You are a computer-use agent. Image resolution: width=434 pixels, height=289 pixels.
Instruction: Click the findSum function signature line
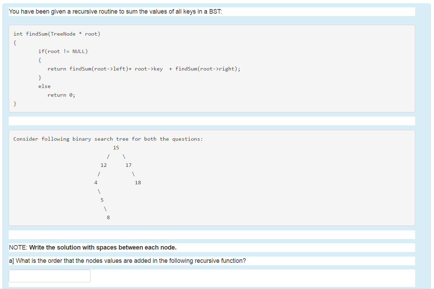[x=57, y=34]
